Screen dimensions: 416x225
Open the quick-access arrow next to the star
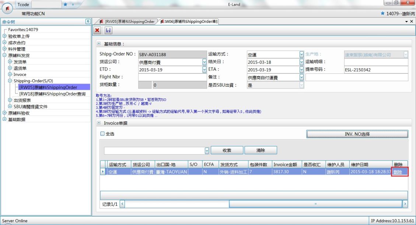coord(73,4)
